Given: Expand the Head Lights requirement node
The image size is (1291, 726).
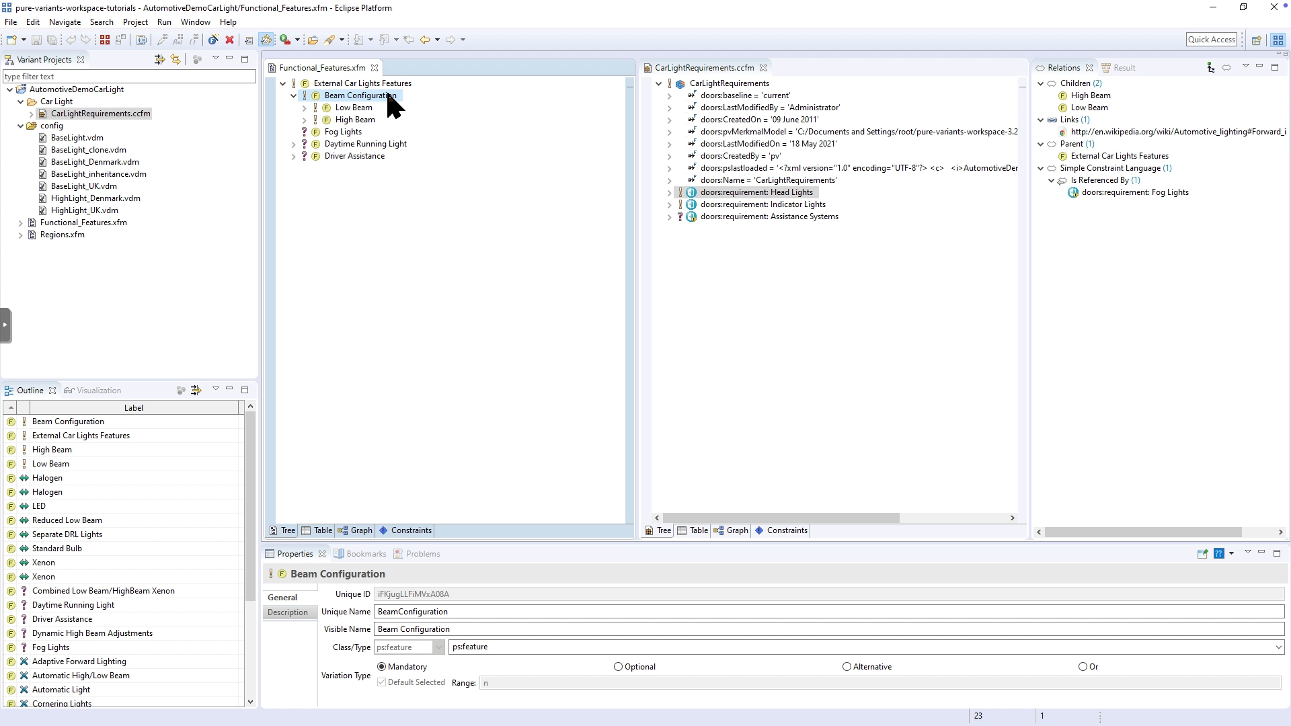Looking at the screenshot, I should 669,193.
